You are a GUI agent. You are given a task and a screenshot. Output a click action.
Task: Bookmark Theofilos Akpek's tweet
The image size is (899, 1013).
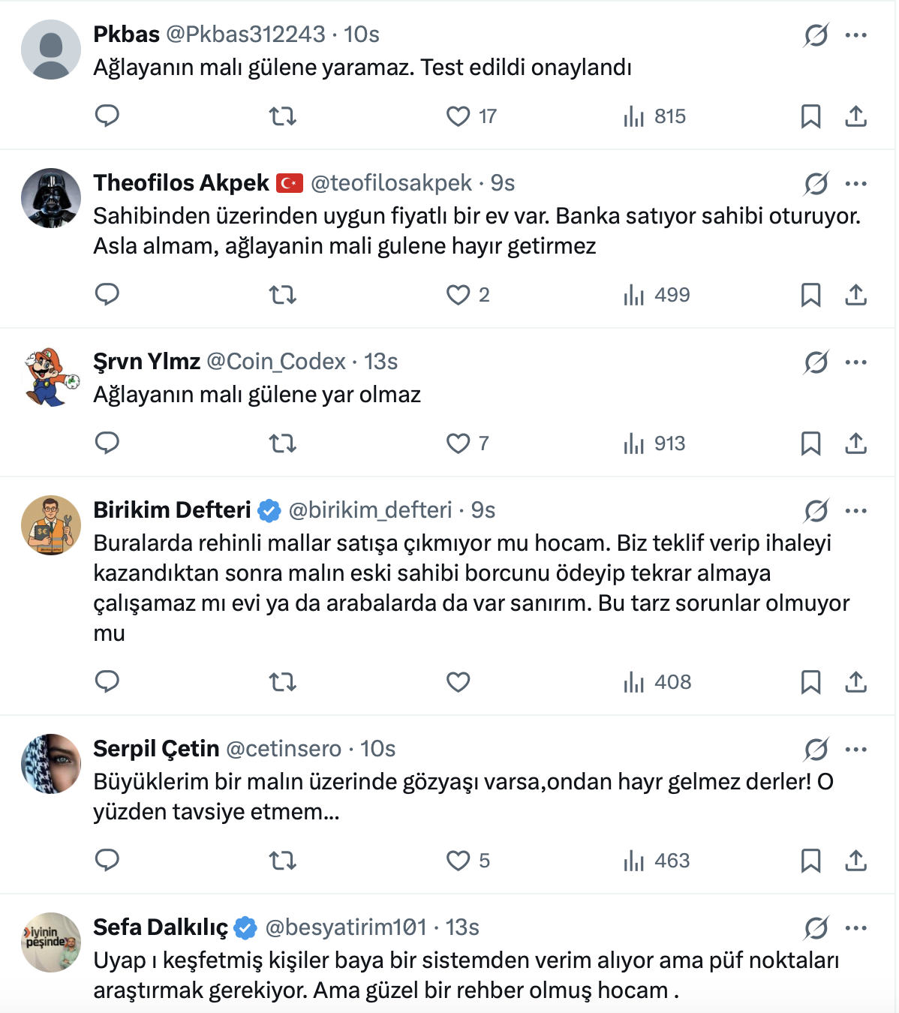[x=810, y=295]
